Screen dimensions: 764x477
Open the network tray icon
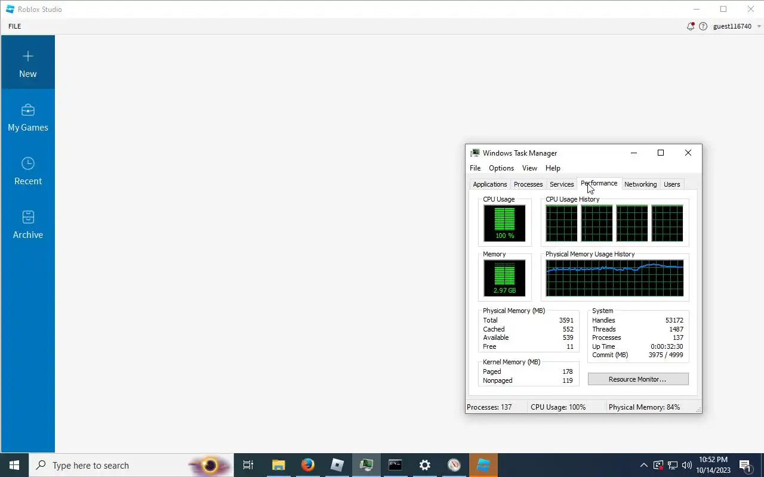pyautogui.click(x=673, y=465)
